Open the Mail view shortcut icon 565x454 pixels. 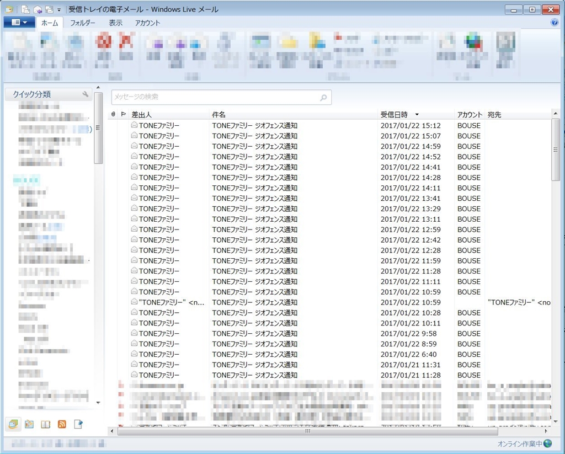(13, 424)
